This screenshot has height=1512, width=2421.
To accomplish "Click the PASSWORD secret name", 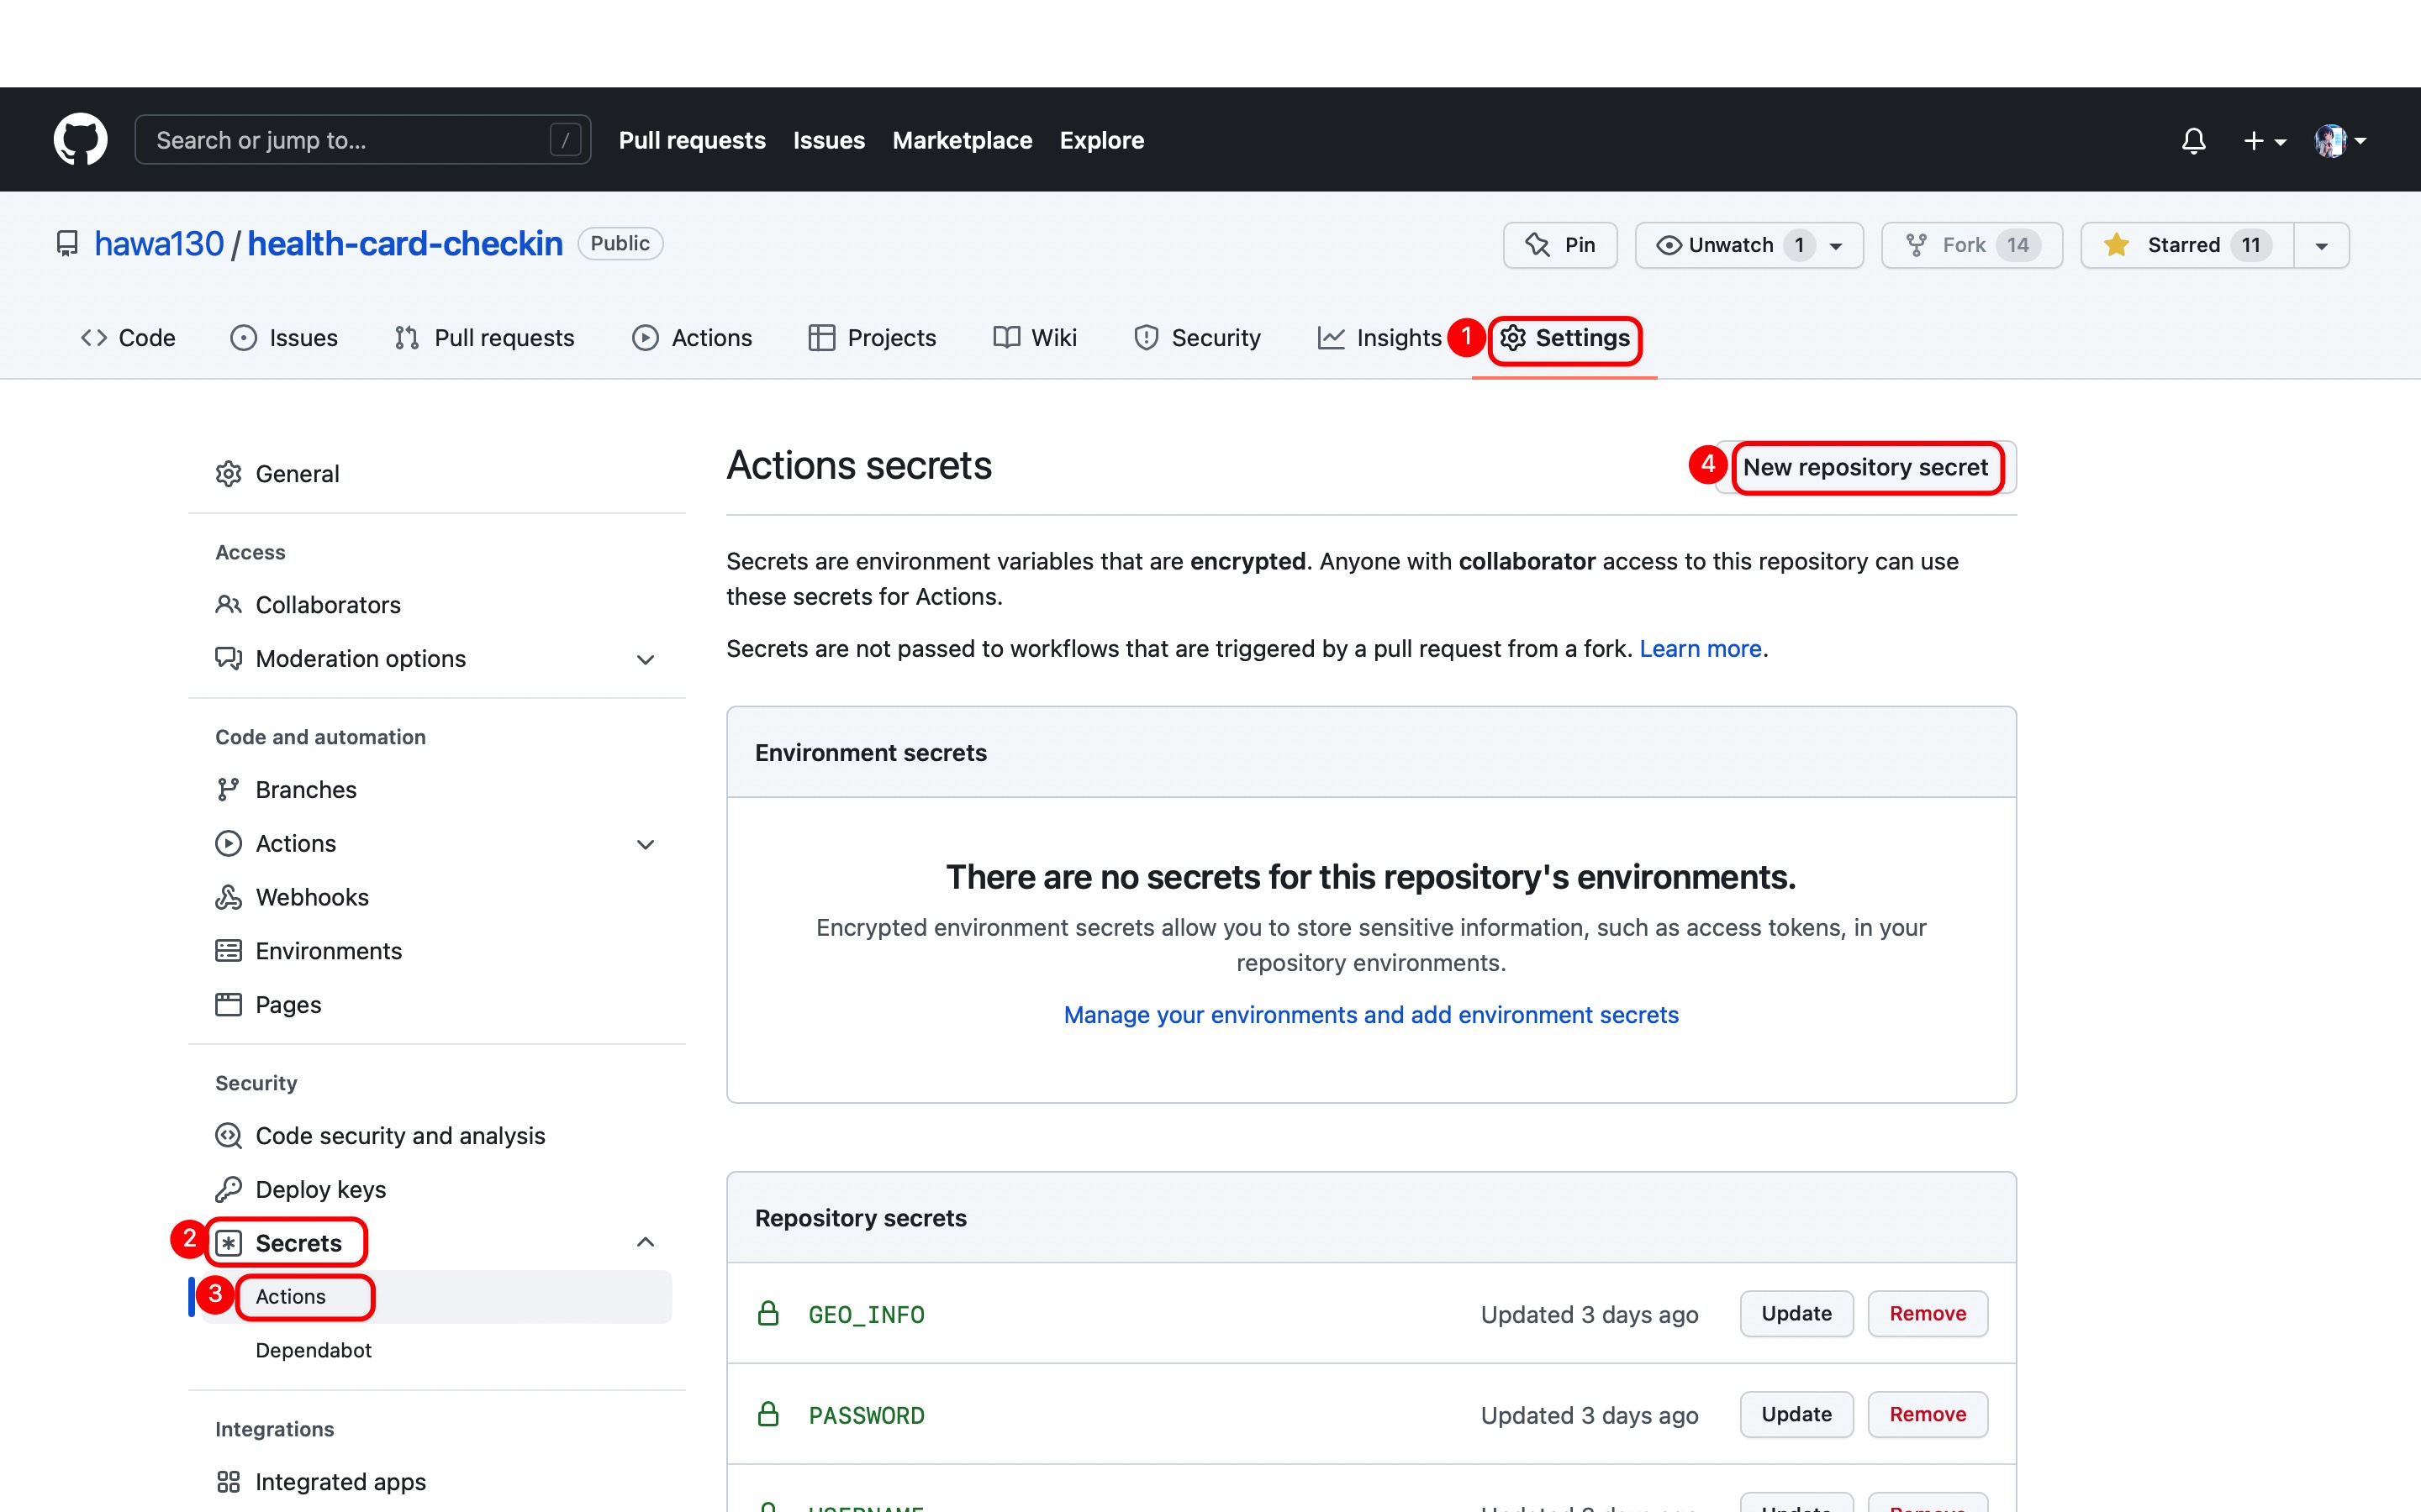I will tap(867, 1416).
